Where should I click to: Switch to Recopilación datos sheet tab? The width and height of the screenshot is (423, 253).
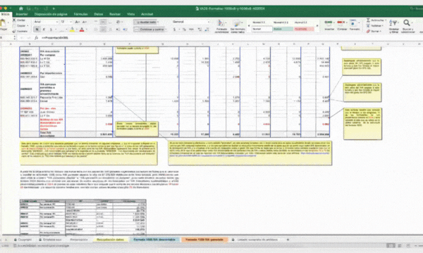click(110, 240)
